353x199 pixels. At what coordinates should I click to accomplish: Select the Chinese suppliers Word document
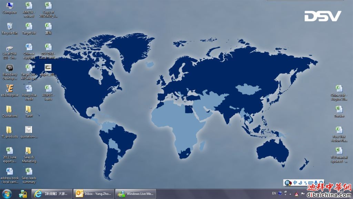click(29, 51)
